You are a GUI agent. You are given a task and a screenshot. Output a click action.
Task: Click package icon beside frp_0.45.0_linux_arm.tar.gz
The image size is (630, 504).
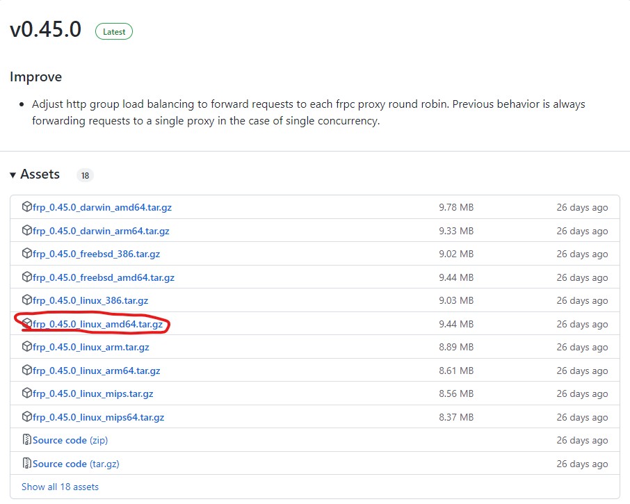click(27, 347)
